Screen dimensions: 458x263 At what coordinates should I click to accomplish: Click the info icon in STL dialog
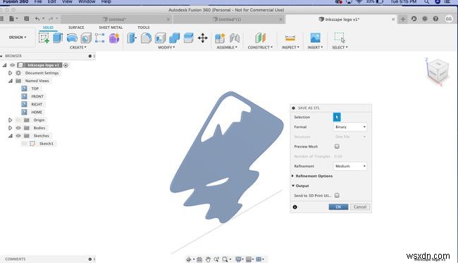pyautogui.click(x=295, y=207)
